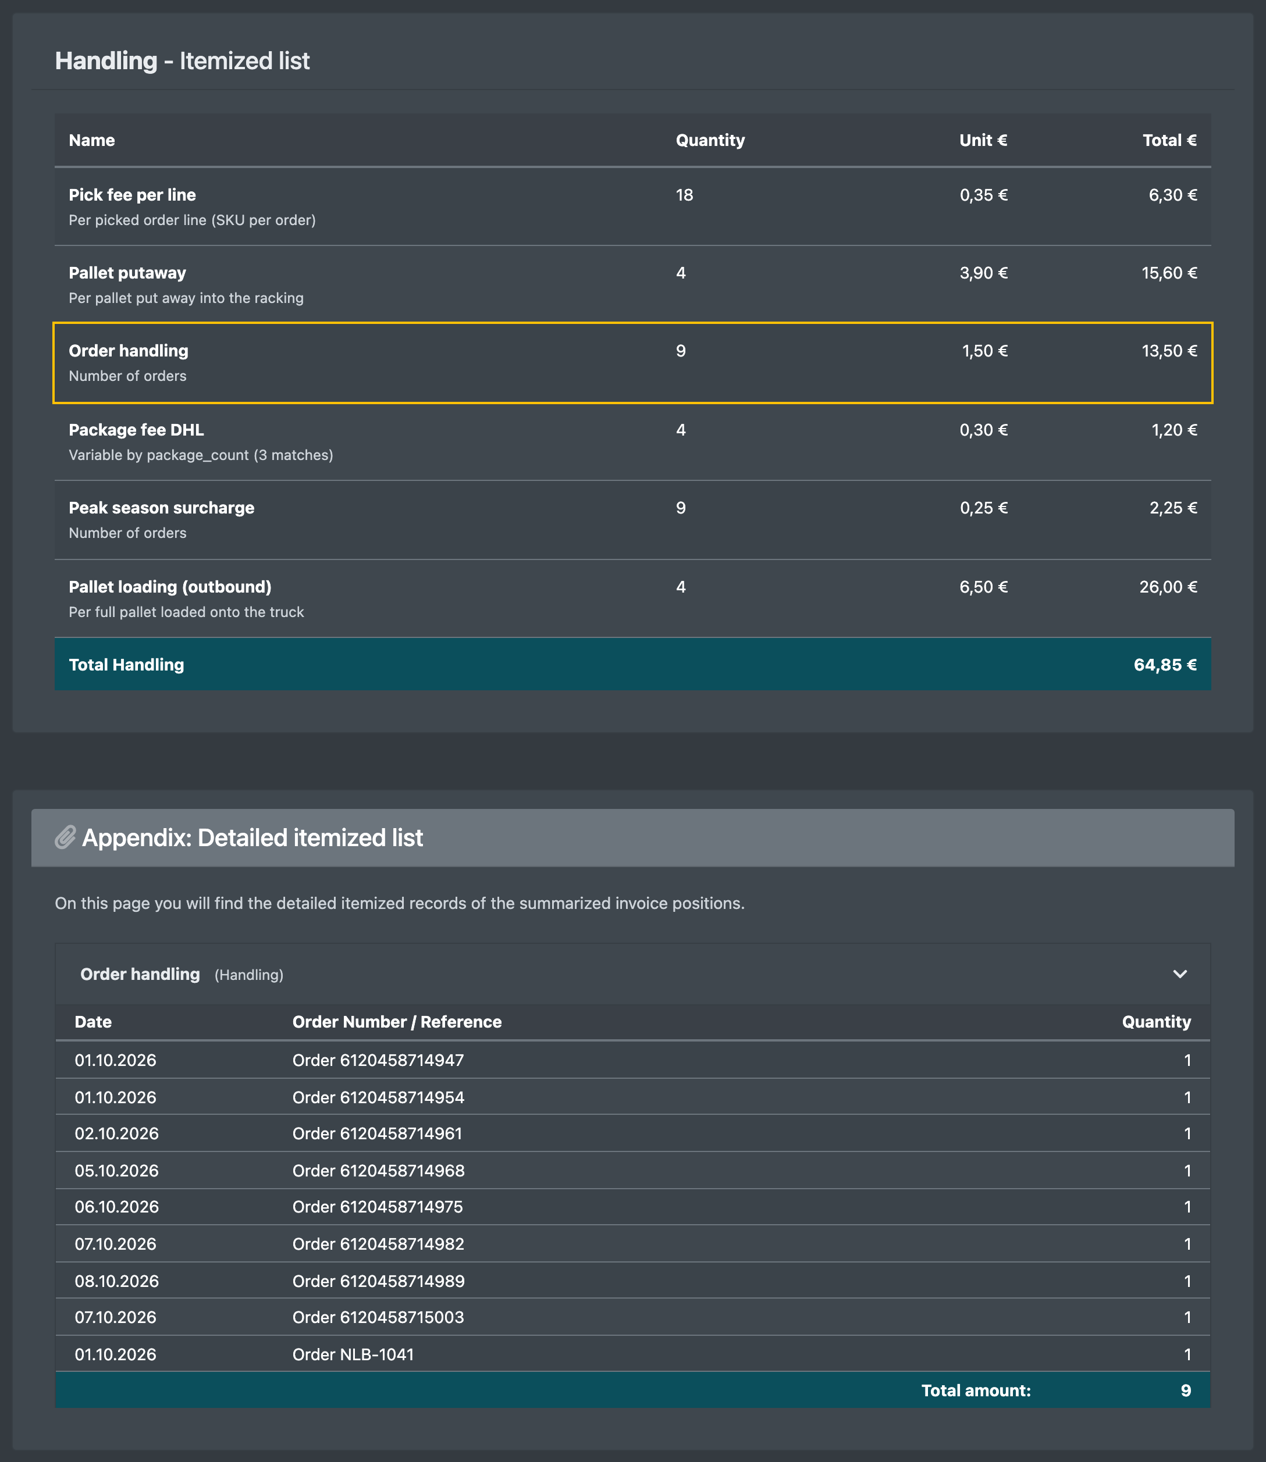
Task: Click the 15,60 € Pallet putaway total
Action: [x=1169, y=273]
